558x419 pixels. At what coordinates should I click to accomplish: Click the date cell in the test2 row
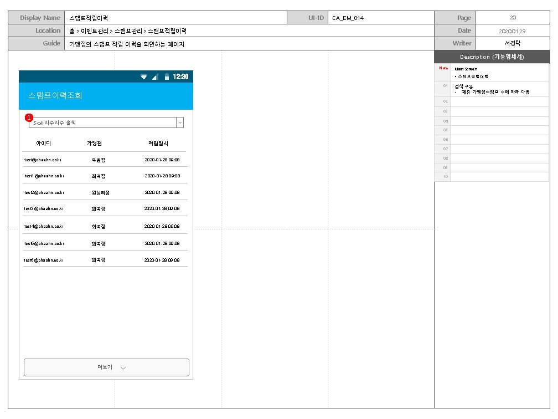pyautogui.click(x=162, y=192)
